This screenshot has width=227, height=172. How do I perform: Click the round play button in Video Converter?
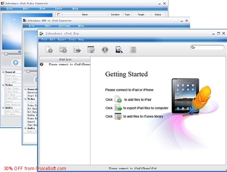(16, 63)
